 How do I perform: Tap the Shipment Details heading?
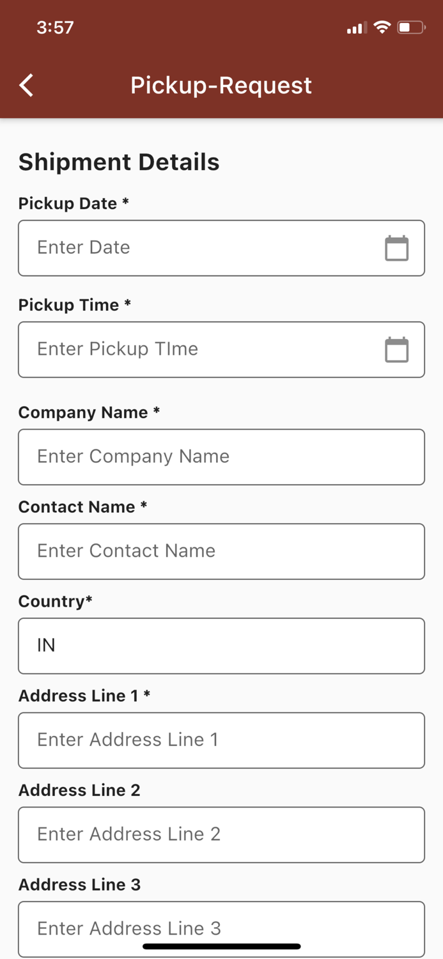coord(119,162)
